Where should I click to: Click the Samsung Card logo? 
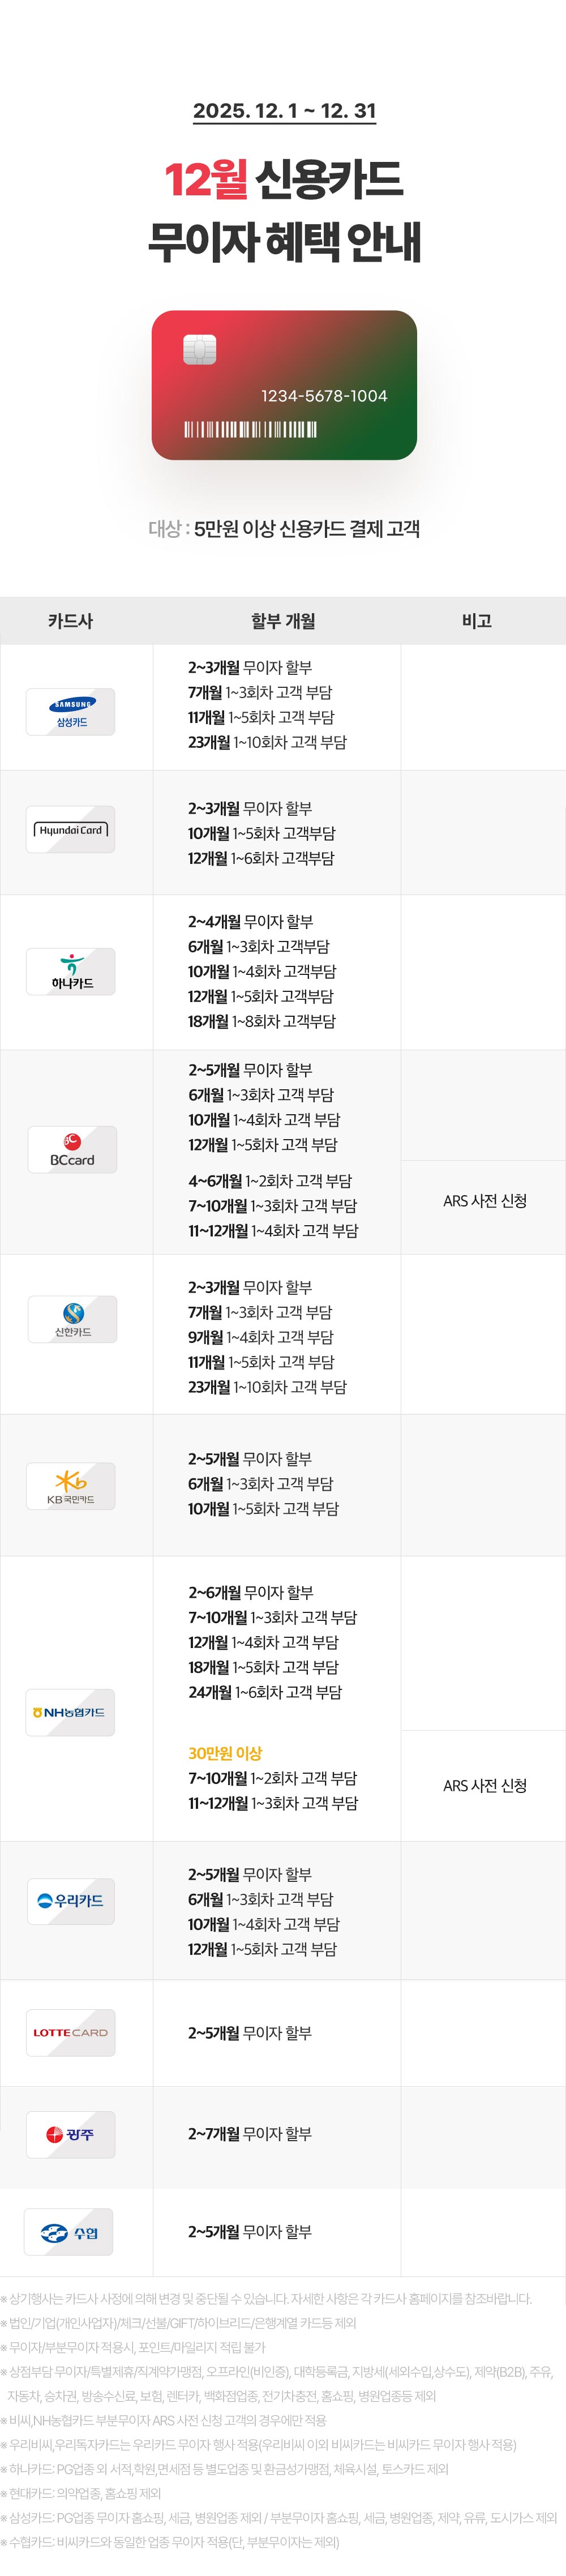[71, 711]
